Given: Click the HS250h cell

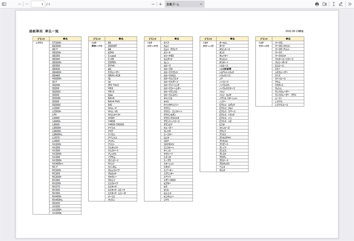Looking at the screenshot, I should tap(65, 79).
